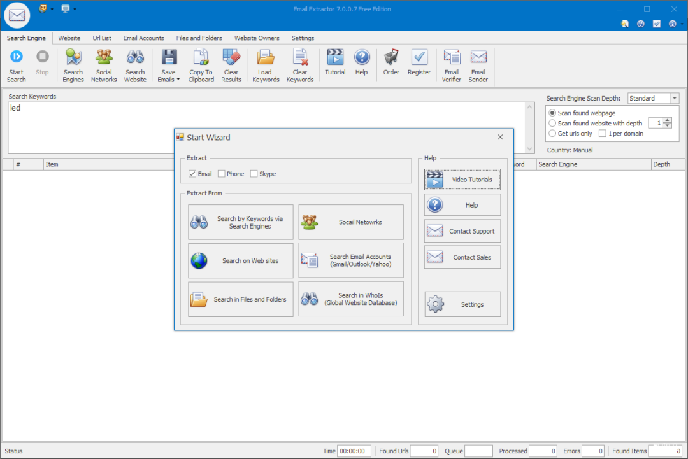Click the Clear Keywords icon
Viewport: 688px width, 459px height.
300,57
